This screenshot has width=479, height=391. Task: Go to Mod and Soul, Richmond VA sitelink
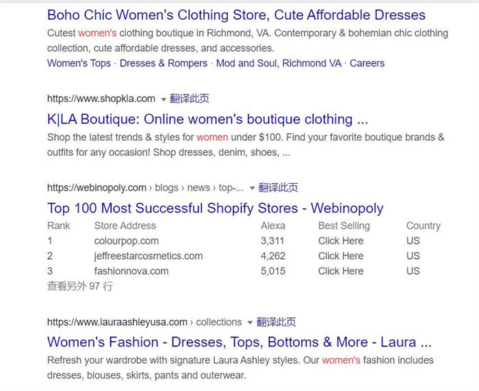pyautogui.click(x=278, y=63)
